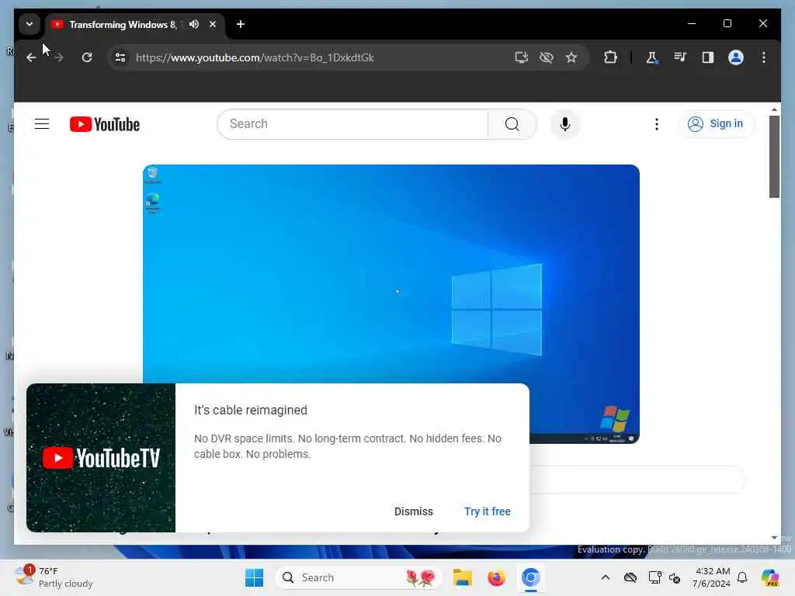Dismiss the YouTube TV promo

tap(414, 511)
